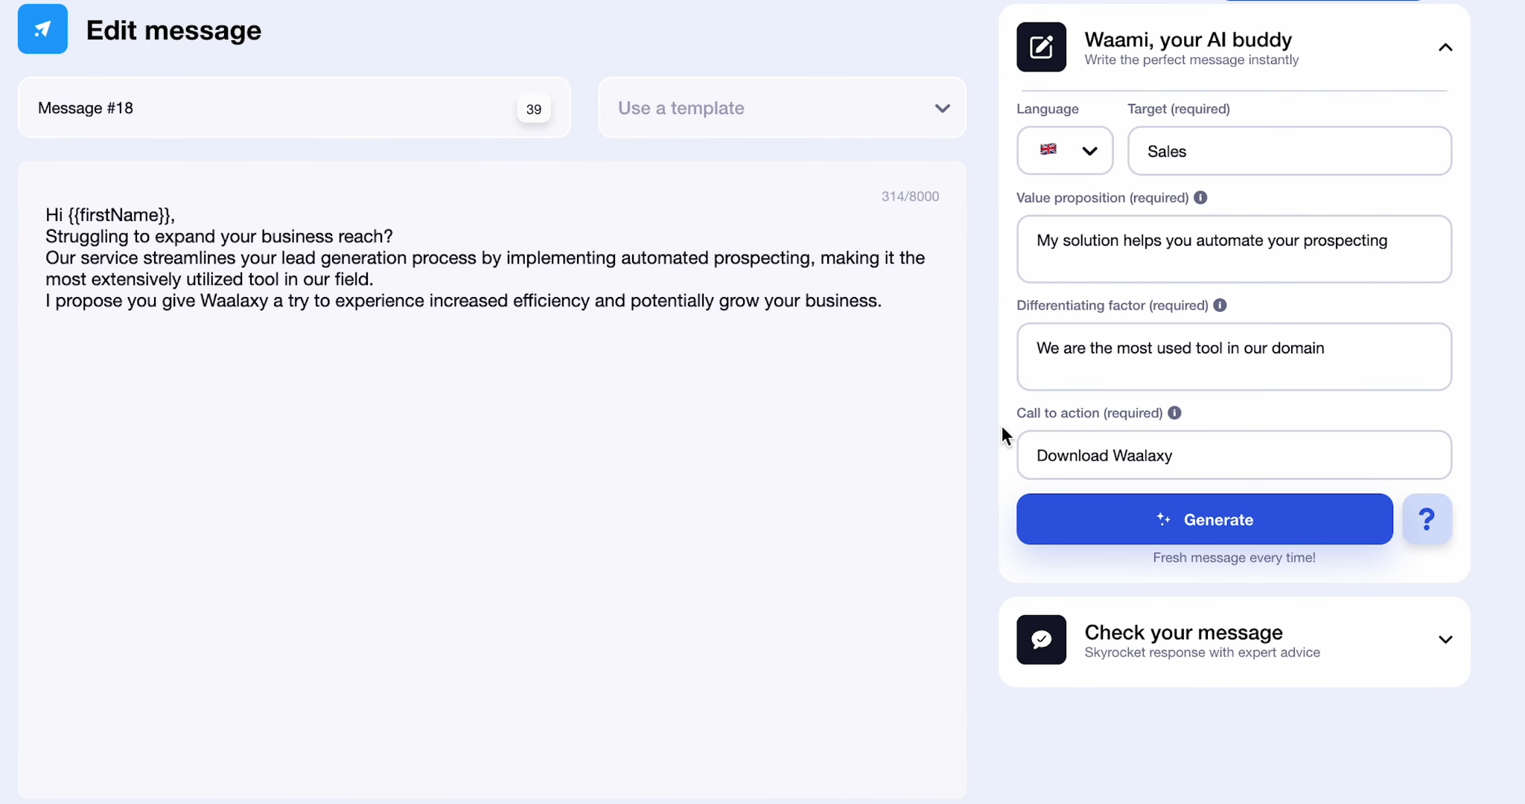Click the Generate button
The height and width of the screenshot is (804, 1525).
tap(1204, 519)
